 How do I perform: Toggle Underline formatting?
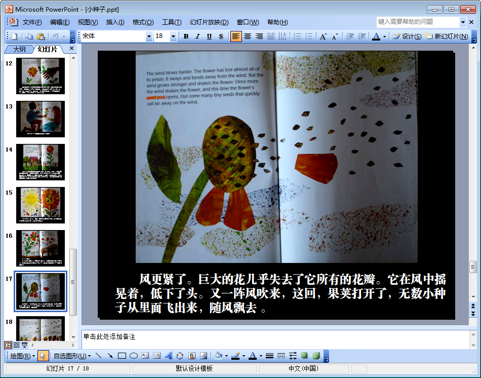tap(209, 36)
